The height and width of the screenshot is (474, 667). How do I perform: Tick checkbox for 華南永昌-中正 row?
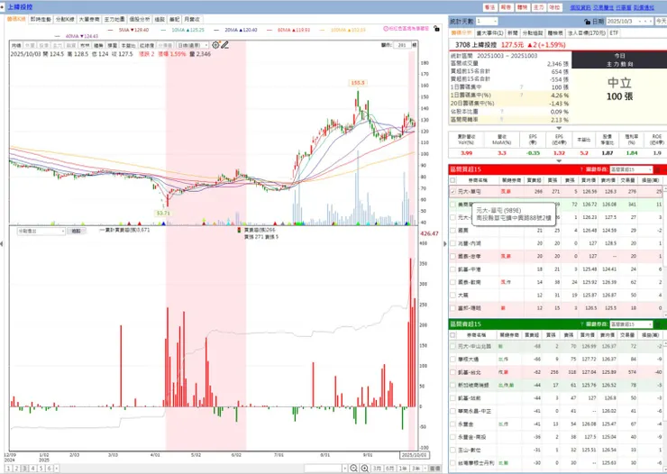point(452,411)
